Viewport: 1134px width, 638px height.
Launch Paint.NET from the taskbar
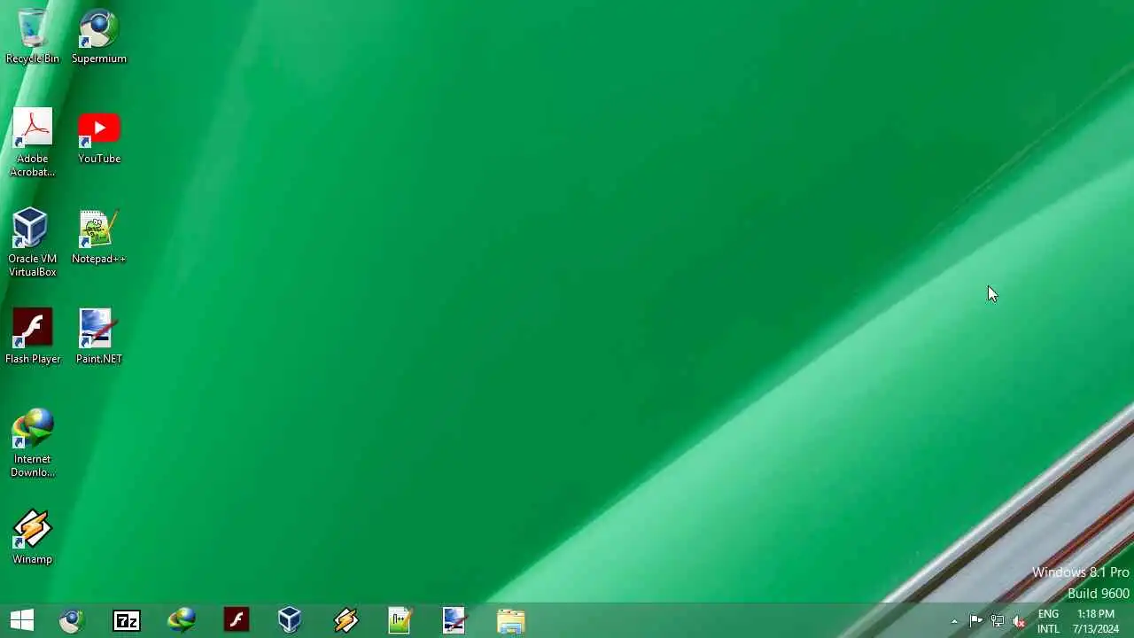(454, 620)
